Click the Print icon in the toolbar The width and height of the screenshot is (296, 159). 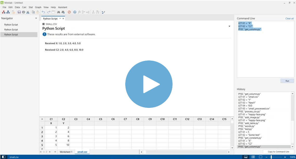pyautogui.click(x=23, y=12)
